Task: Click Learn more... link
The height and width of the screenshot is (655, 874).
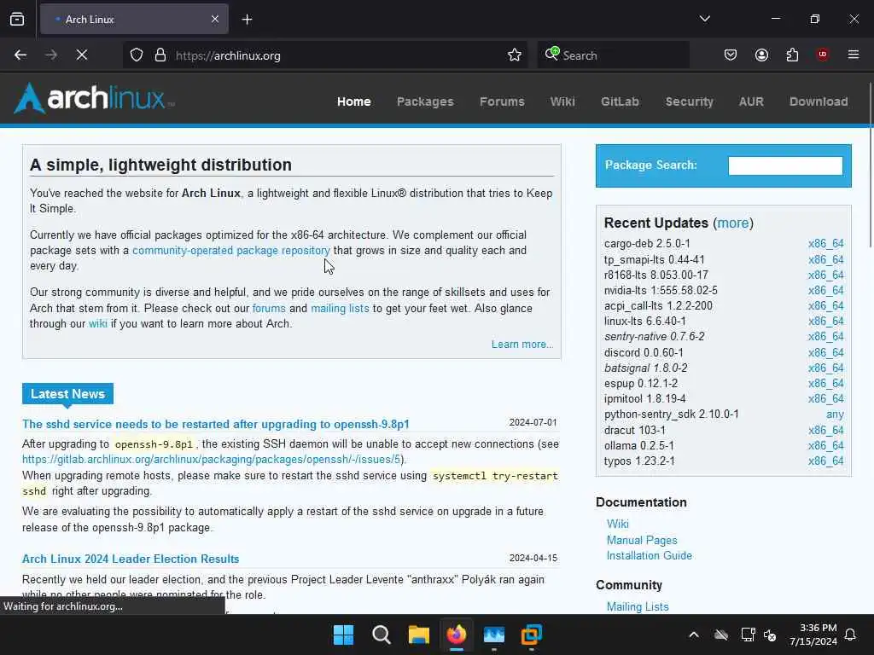Action: tap(522, 345)
